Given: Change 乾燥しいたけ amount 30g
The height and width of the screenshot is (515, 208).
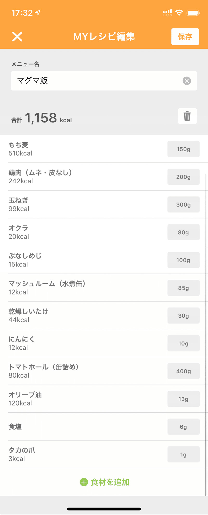Looking at the screenshot, I should (183, 316).
